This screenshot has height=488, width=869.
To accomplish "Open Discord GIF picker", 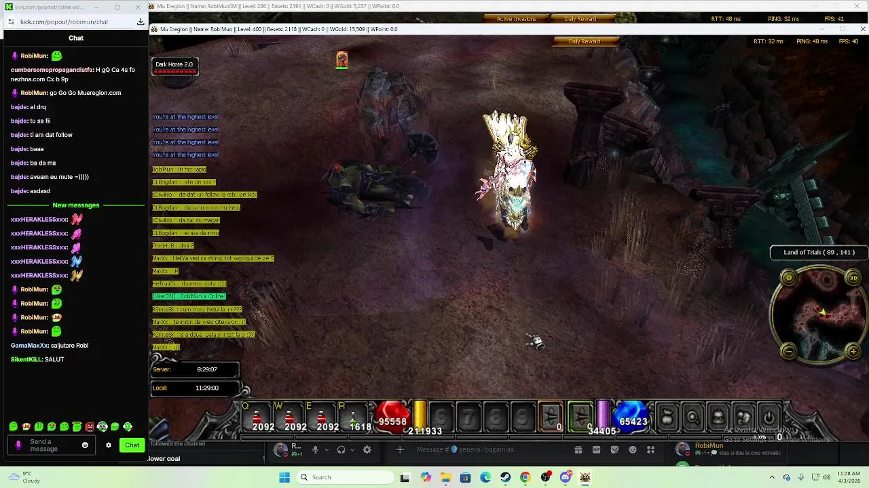I will (x=597, y=449).
